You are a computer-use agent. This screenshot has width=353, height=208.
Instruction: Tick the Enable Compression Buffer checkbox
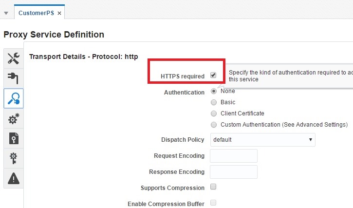click(213, 203)
